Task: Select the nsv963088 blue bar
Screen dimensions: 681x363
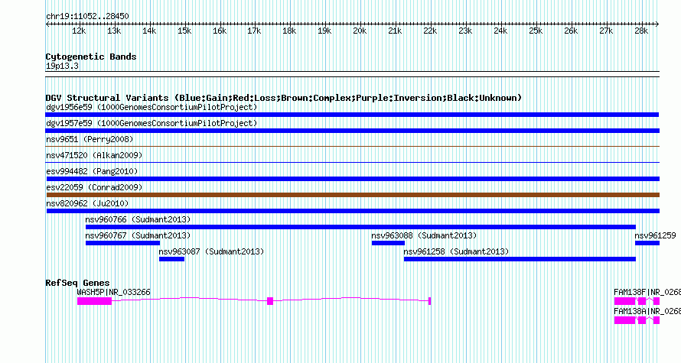Action: [x=388, y=243]
